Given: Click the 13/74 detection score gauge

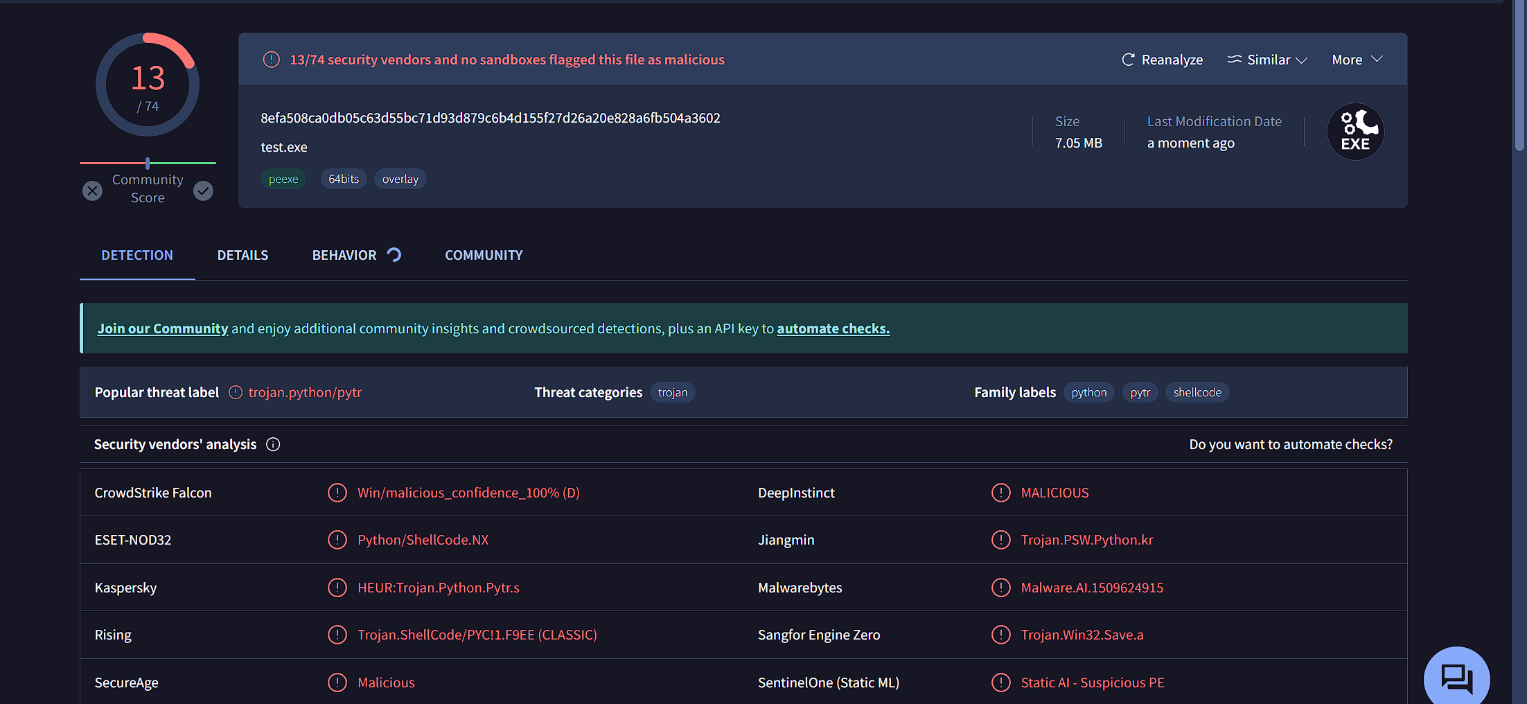Looking at the screenshot, I should 148,85.
